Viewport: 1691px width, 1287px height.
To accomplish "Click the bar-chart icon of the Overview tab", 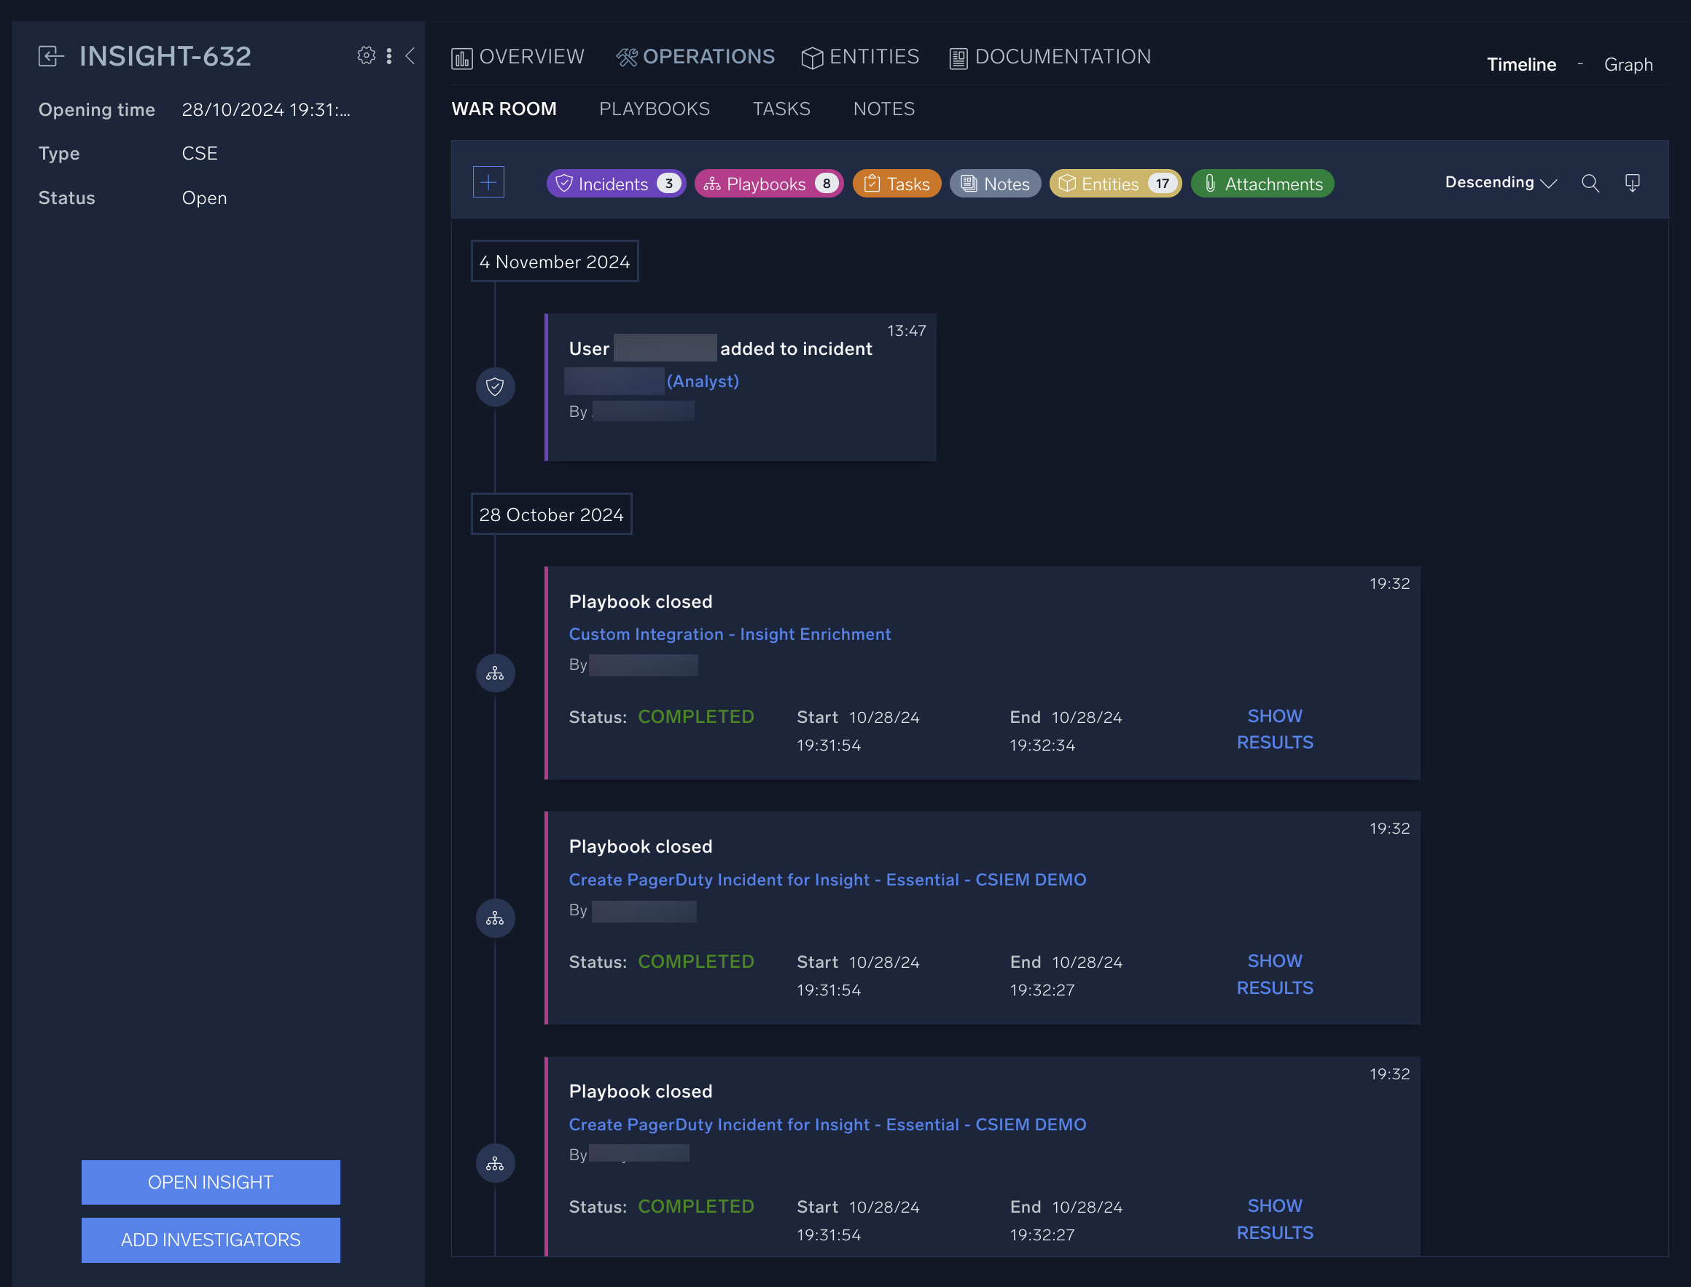I will tap(461, 56).
